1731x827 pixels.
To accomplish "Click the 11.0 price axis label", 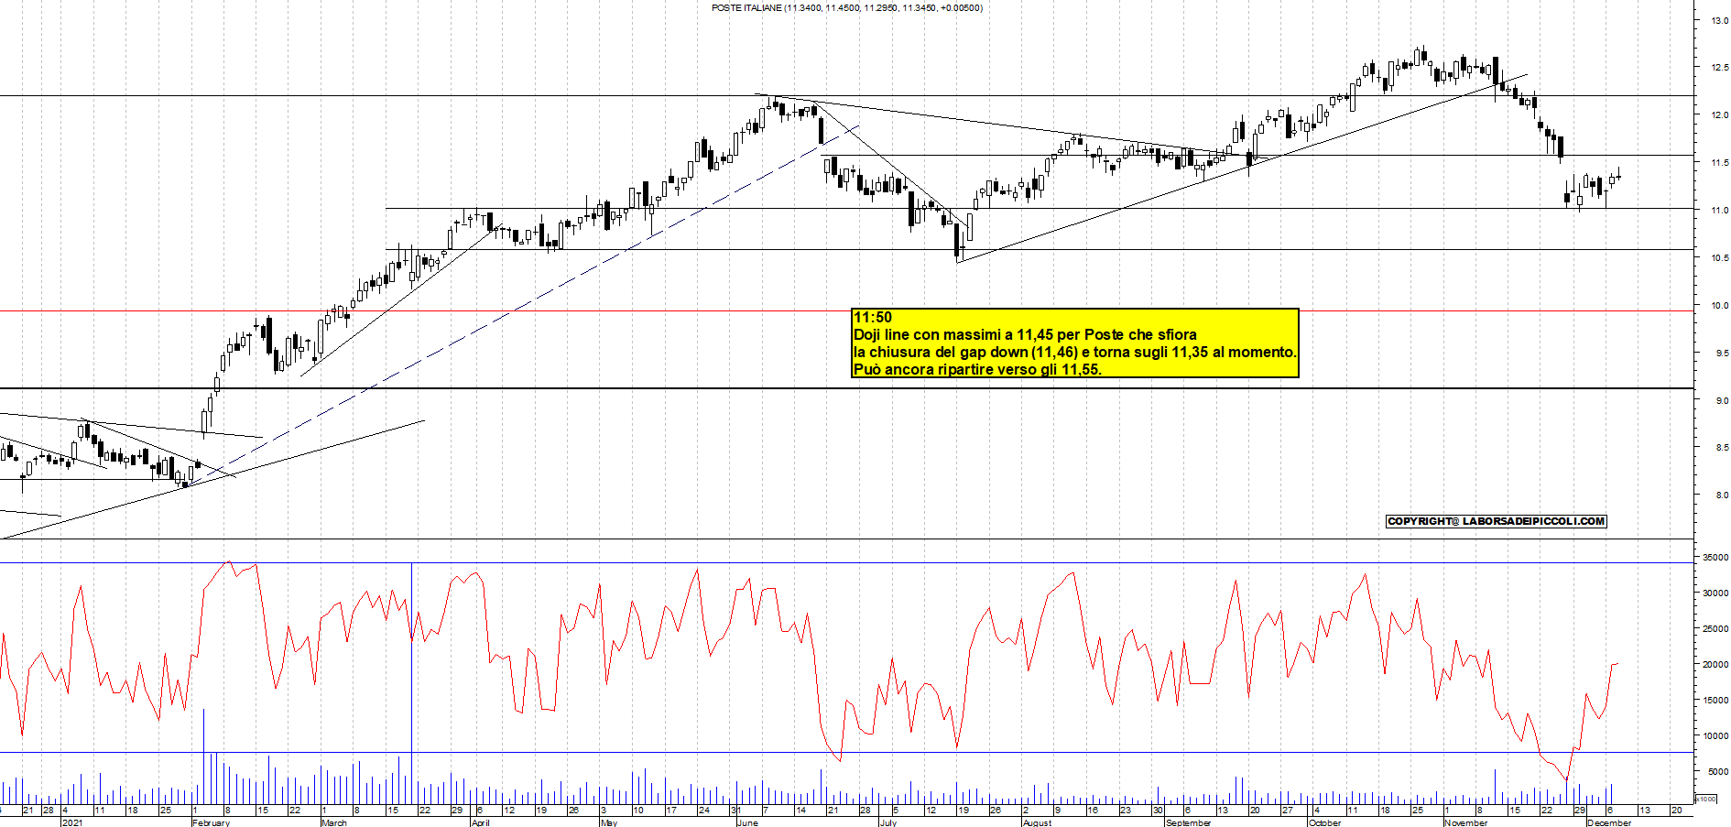I will click(1719, 211).
